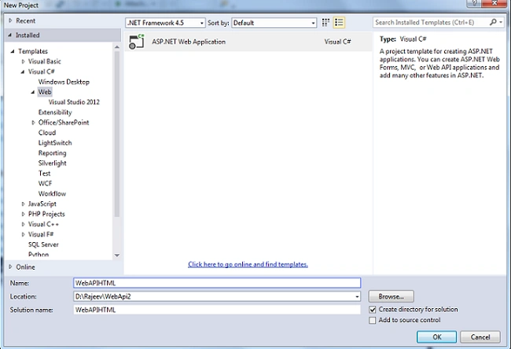This screenshot has width=511, height=349.
Task: Click the Solution name input field
Action: pos(217,310)
